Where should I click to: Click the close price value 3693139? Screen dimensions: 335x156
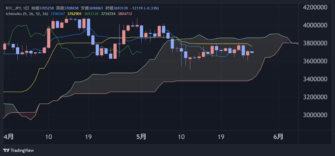tap(120, 8)
